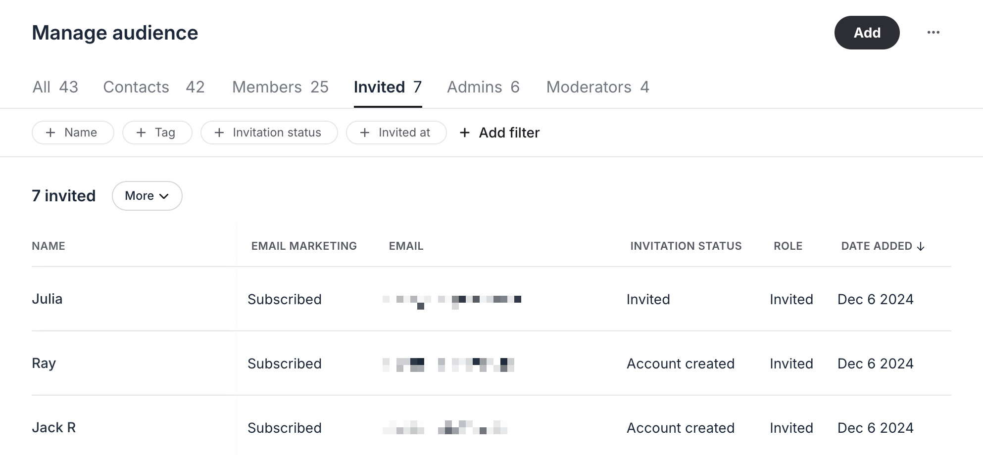Select Ray's Subscribed status
This screenshot has height=455, width=983.
tap(285, 364)
